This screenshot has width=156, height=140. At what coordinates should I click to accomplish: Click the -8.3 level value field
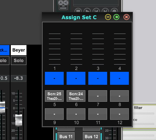click(x=18, y=78)
